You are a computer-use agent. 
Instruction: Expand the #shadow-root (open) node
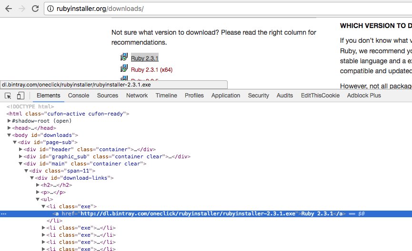click(x=9, y=121)
